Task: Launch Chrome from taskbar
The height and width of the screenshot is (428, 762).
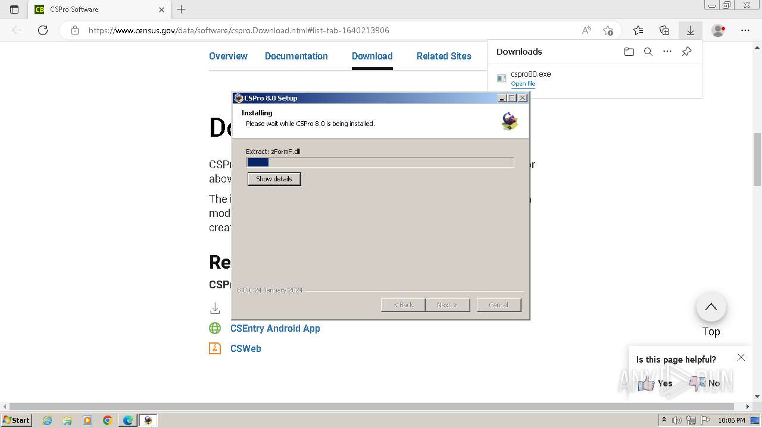Action: 108,420
